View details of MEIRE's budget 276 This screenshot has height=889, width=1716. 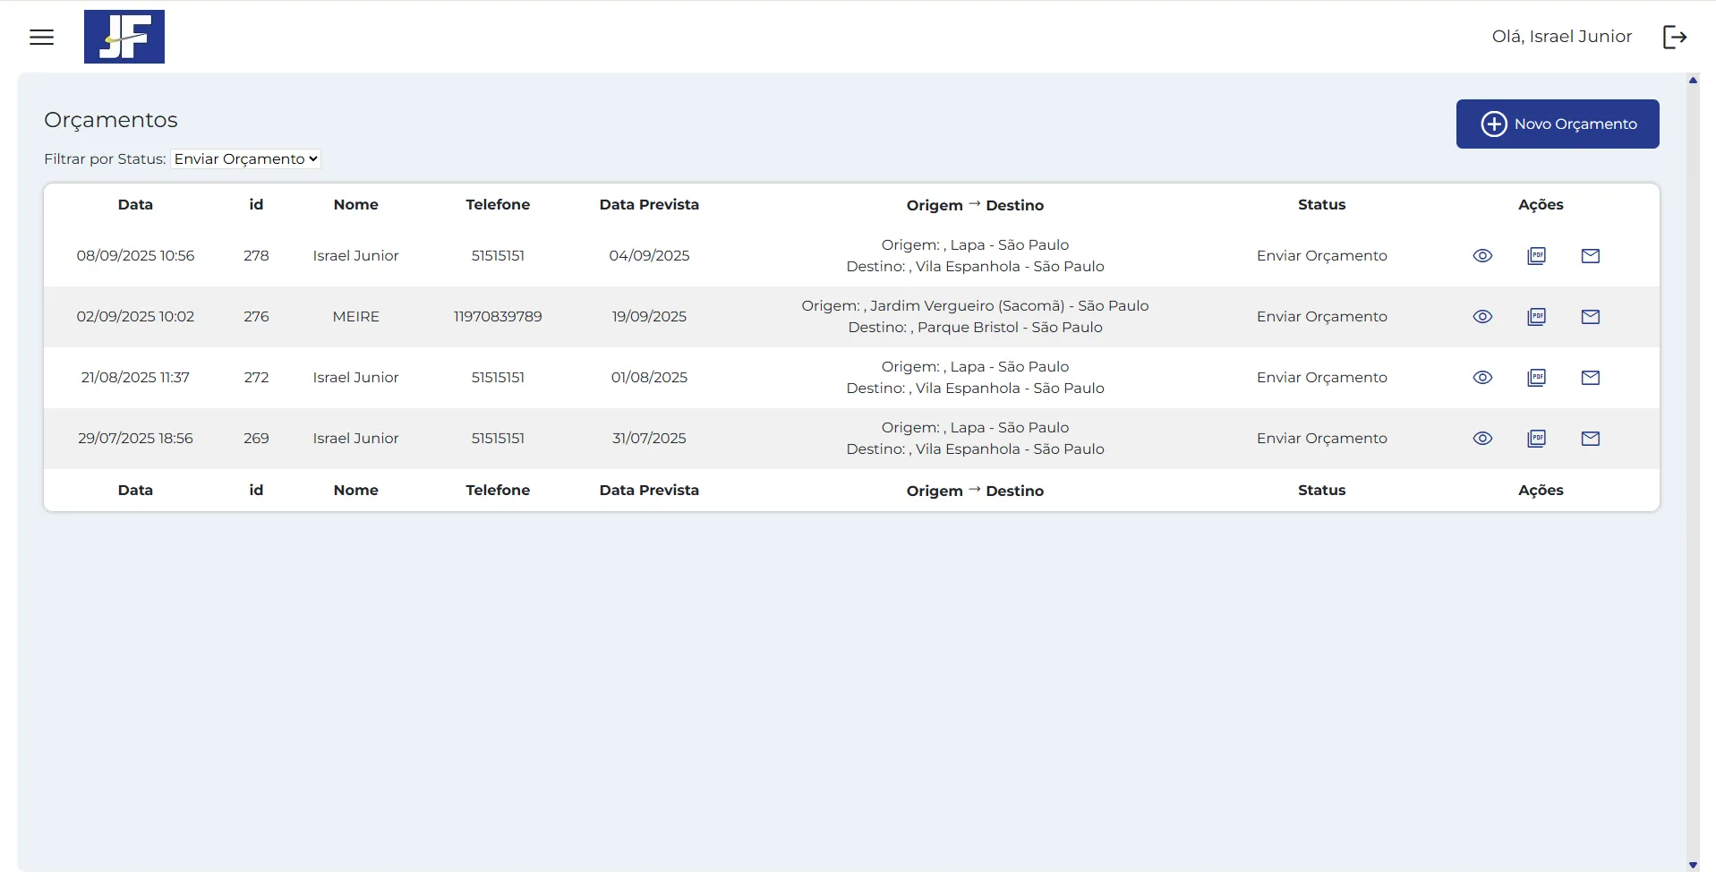[x=1482, y=317]
